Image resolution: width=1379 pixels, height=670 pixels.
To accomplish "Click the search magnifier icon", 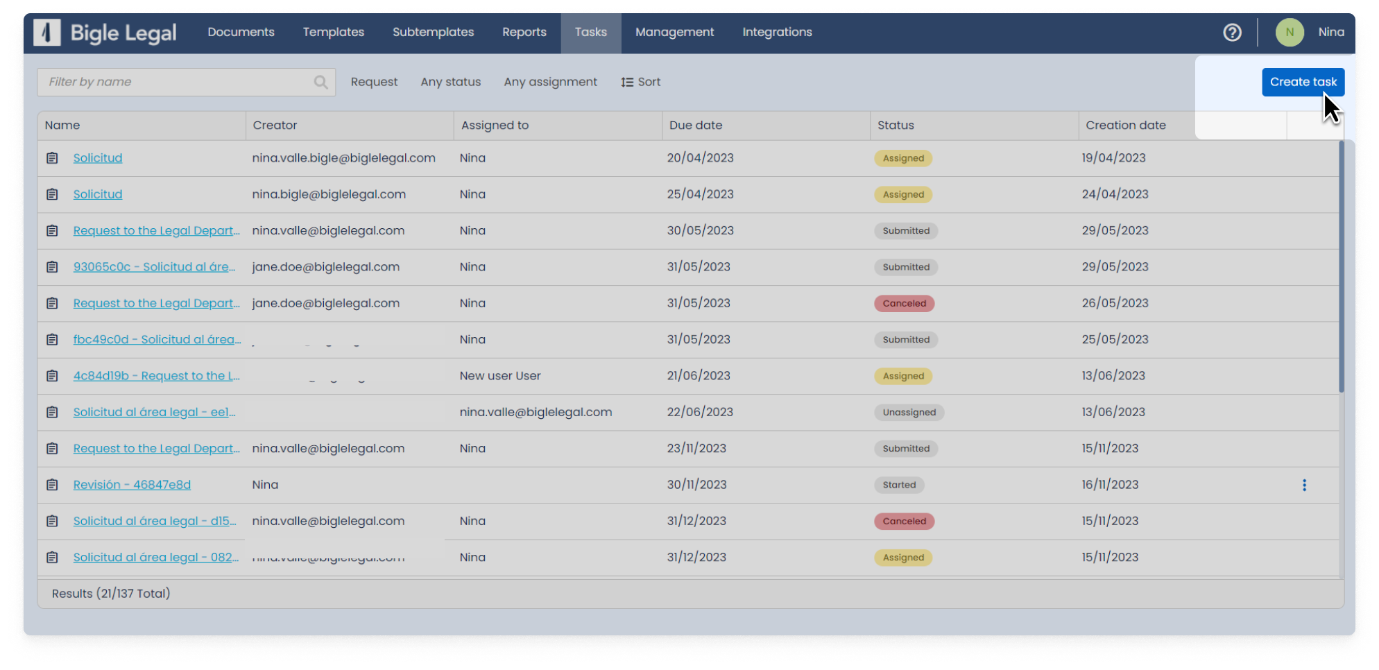I will coord(320,83).
